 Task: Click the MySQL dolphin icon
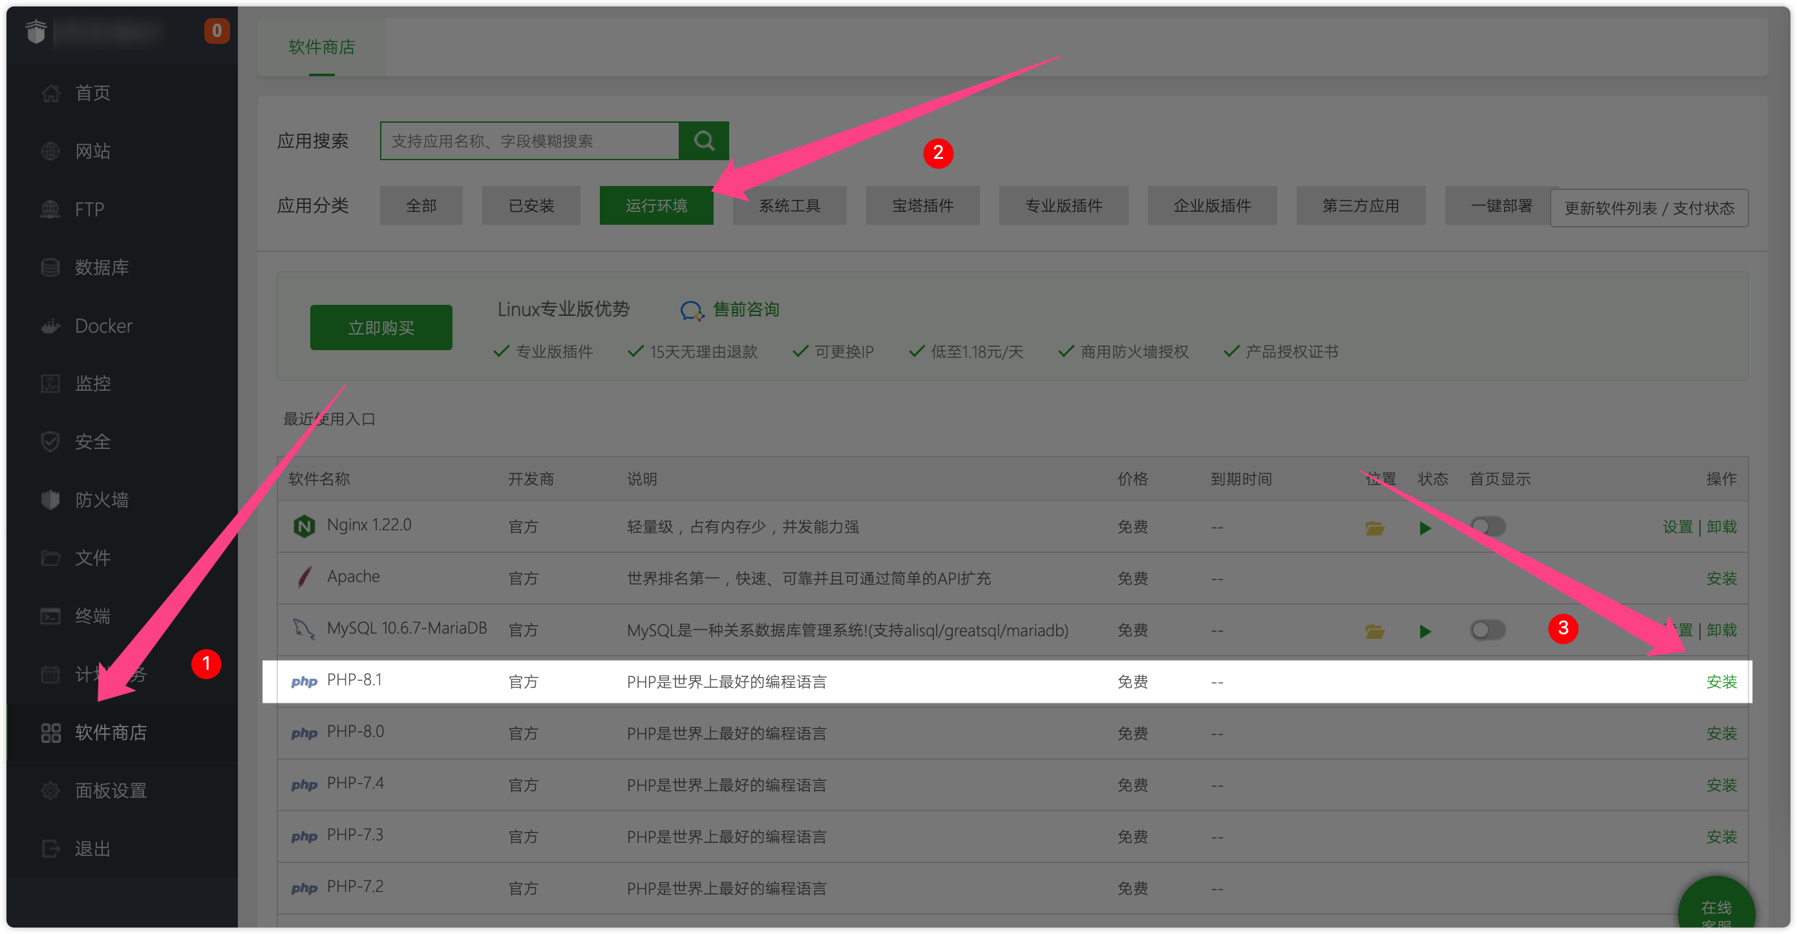pos(303,629)
